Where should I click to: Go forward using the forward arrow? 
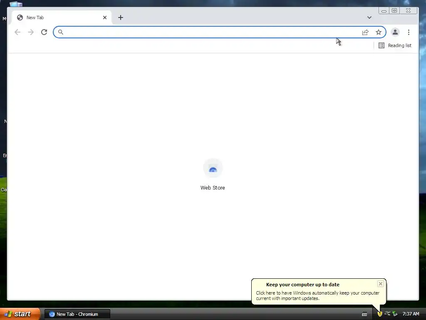pyautogui.click(x=31, y=32)
